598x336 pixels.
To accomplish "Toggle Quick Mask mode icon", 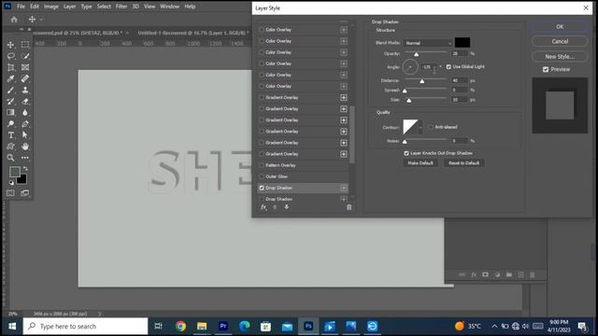I will 10,193.
